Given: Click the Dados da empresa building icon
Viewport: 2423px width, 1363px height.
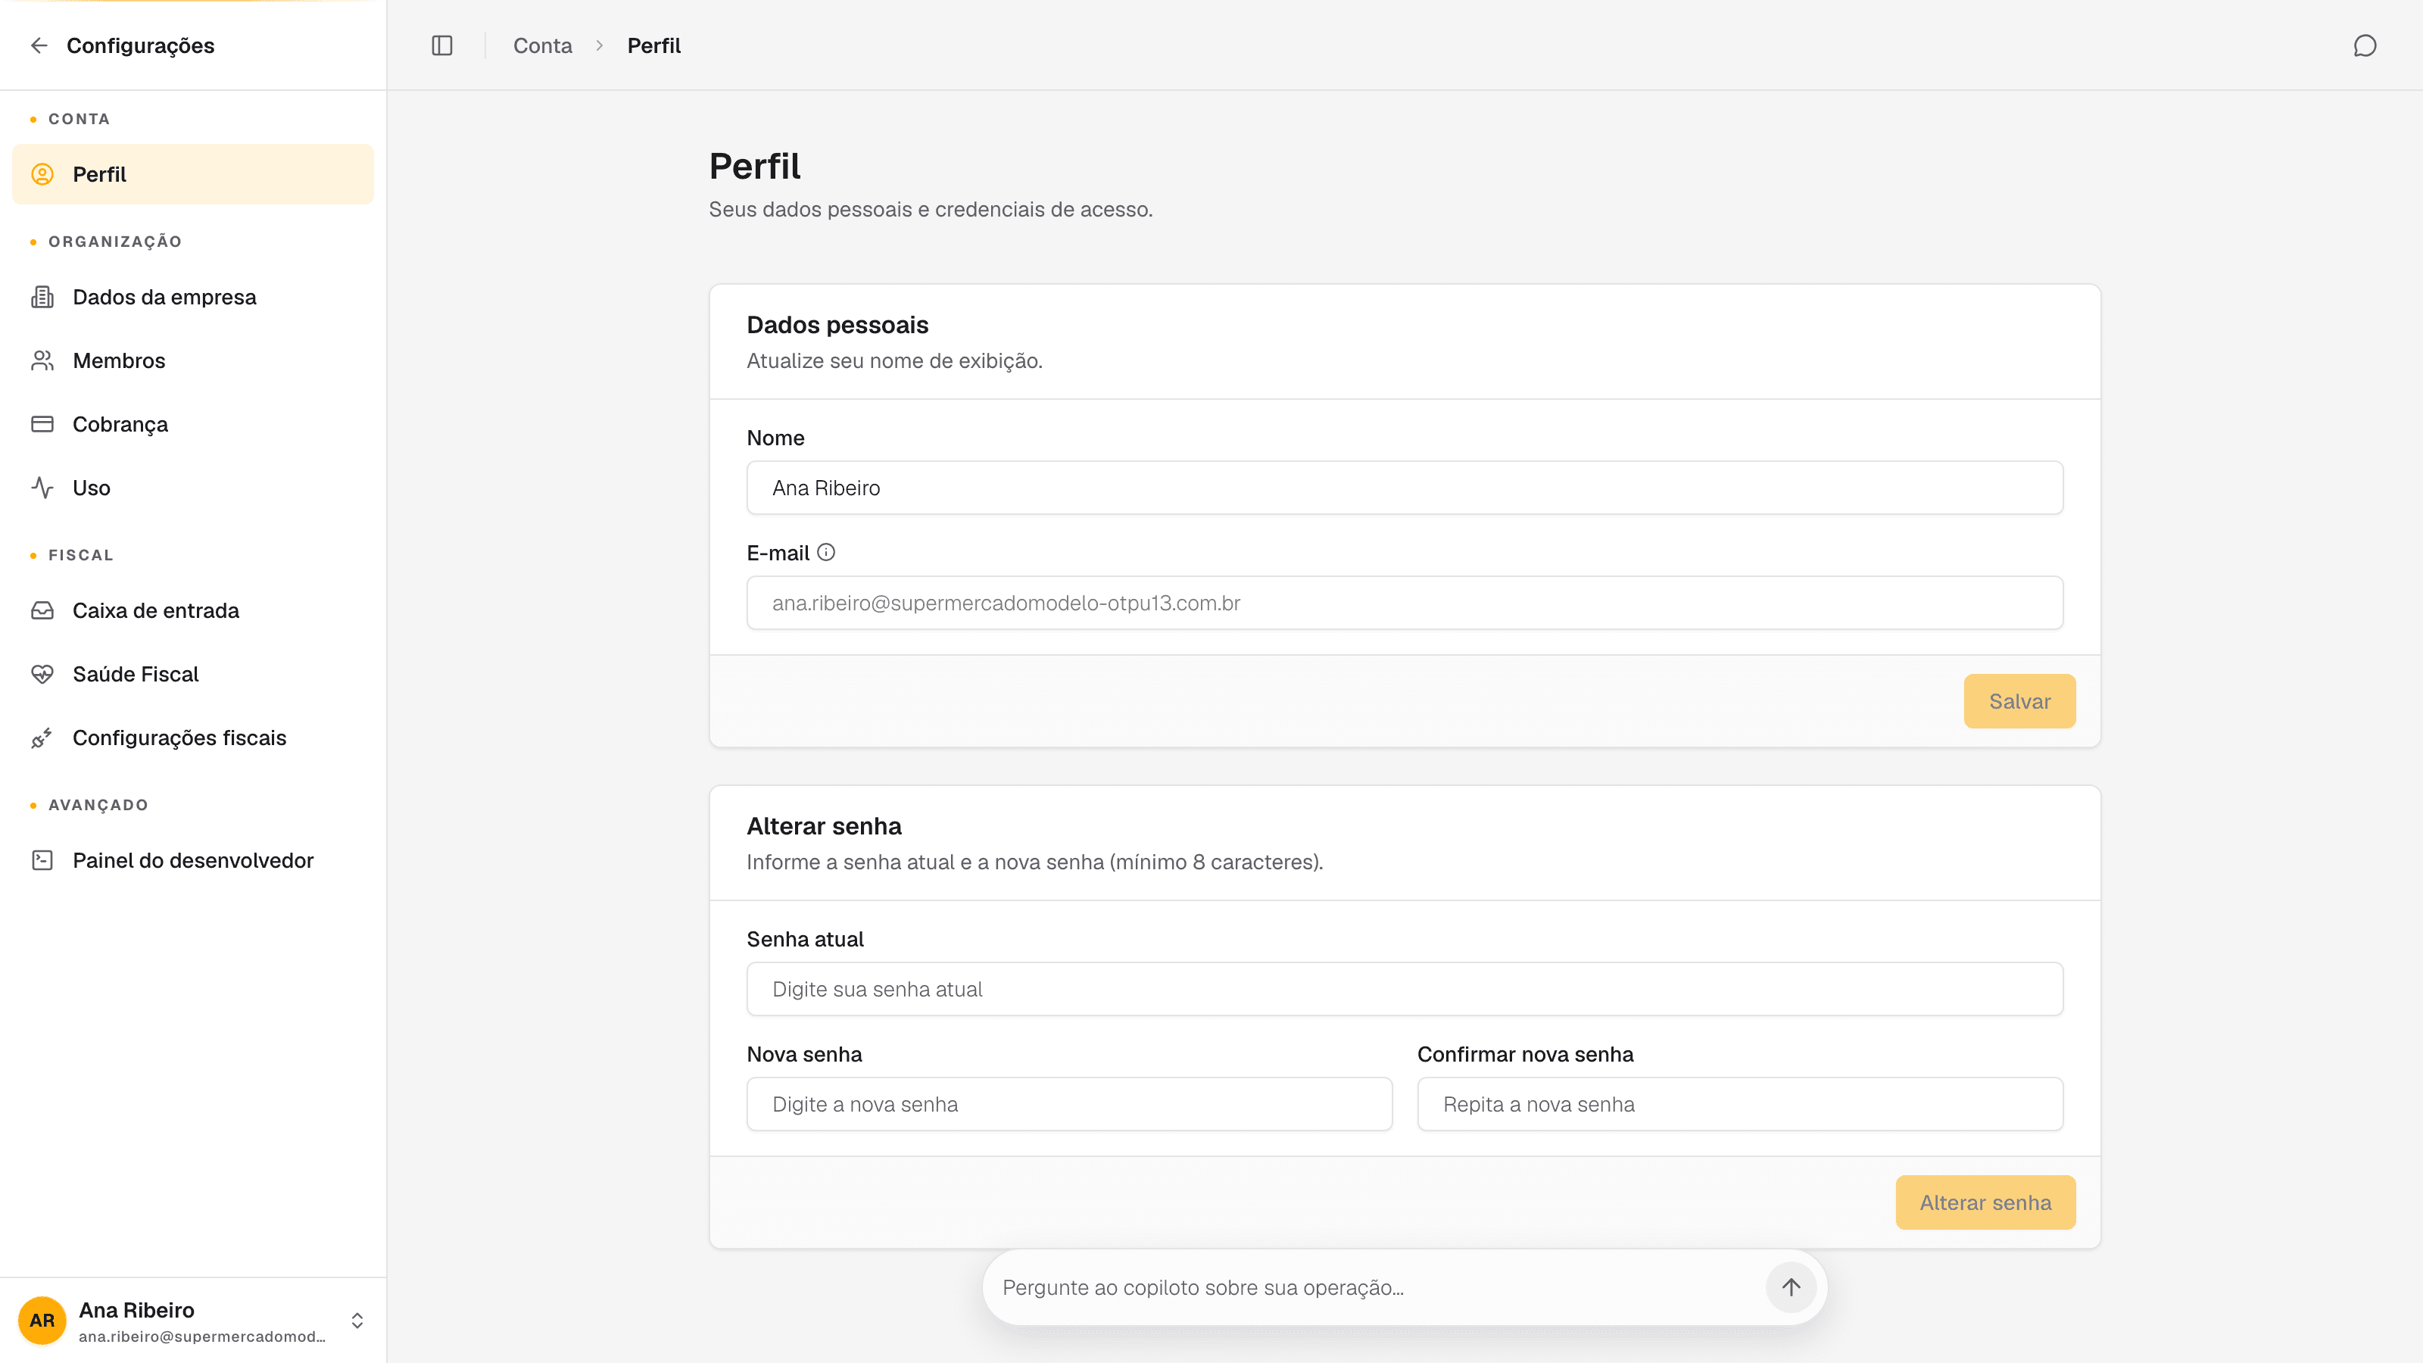Looking at the screenshot, I should (x=42, y=298).
